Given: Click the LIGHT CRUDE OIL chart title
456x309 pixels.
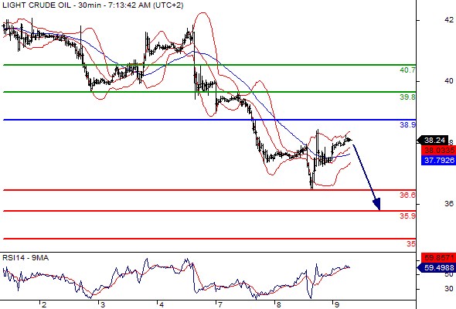Looking at the screenshot, I should point(93,5).
